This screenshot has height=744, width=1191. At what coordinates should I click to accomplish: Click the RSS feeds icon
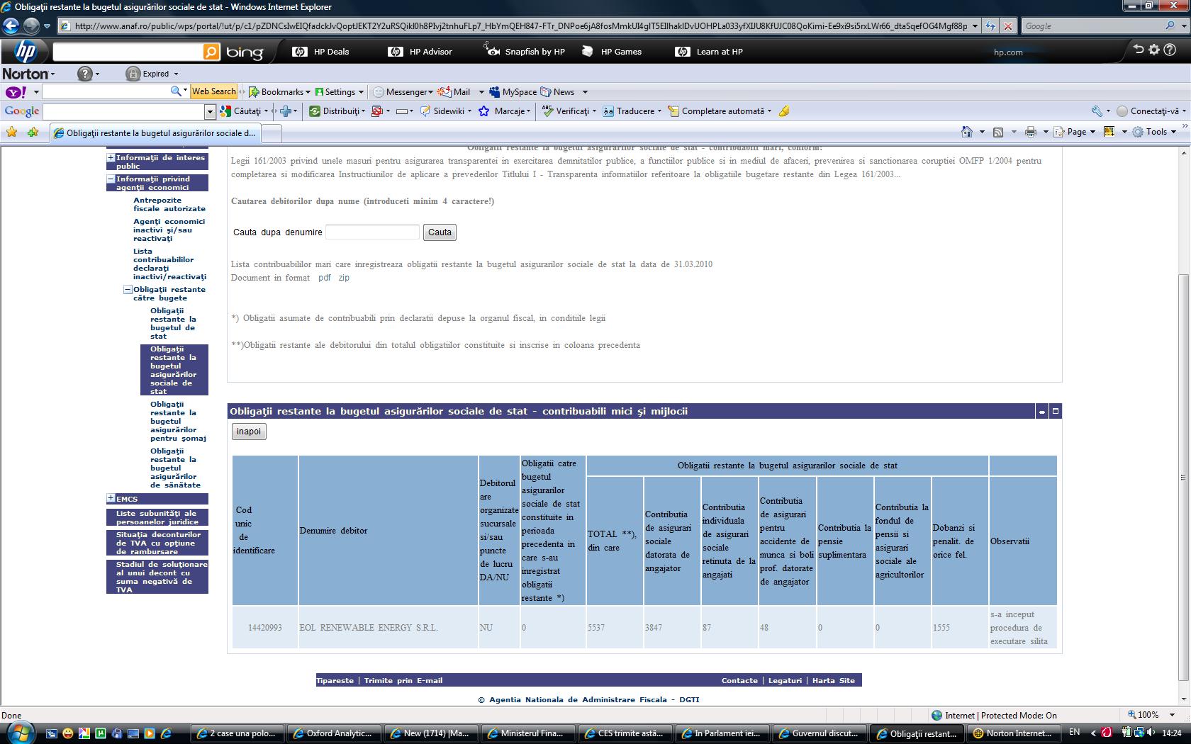pos(998,132)
